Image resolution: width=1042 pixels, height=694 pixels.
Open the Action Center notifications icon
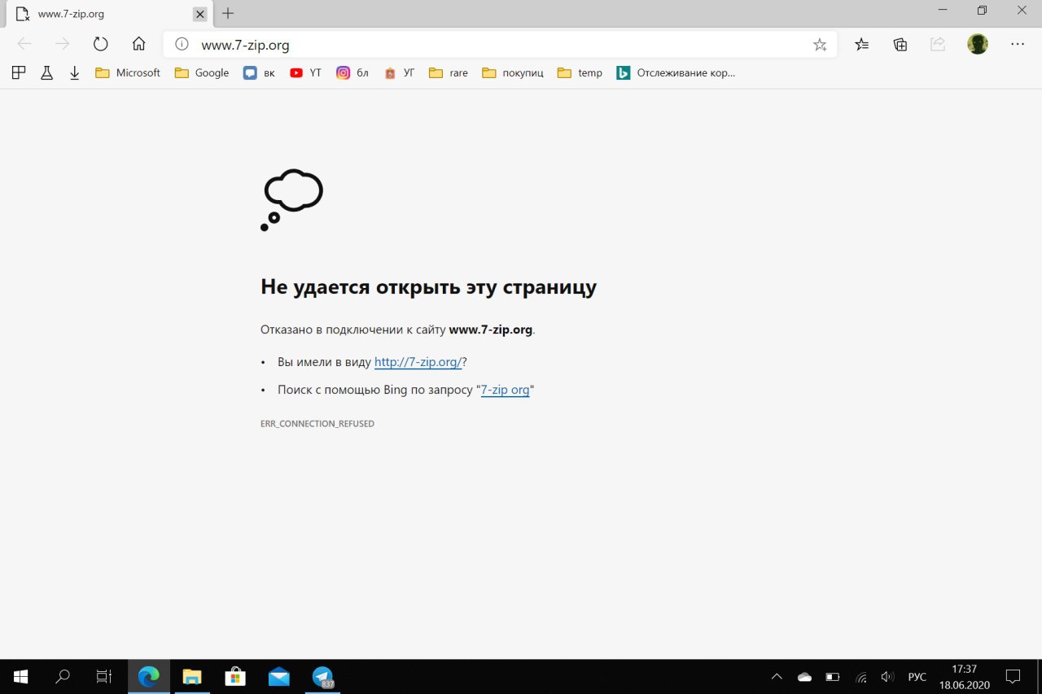click(x=1013, y=676)
